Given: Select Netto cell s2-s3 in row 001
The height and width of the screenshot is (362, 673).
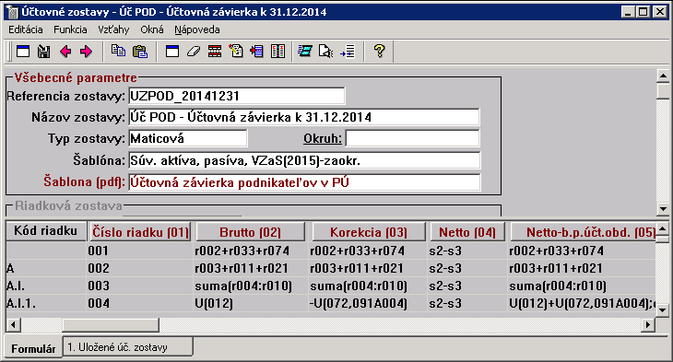Looking at the screenshot, I should (467, 251).
